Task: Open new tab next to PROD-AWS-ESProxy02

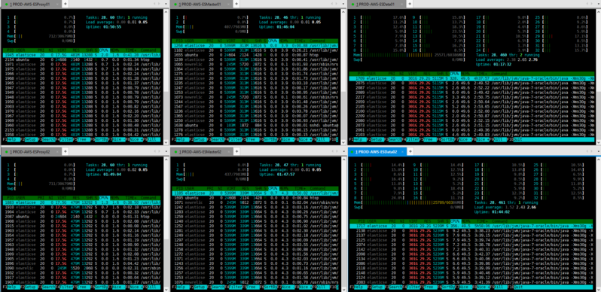Action: click(66, 152)
